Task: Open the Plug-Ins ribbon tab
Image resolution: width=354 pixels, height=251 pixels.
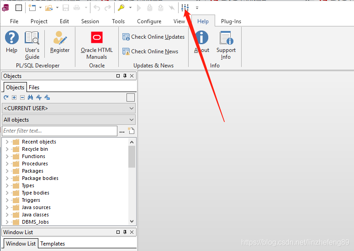Action: [231, 21]
